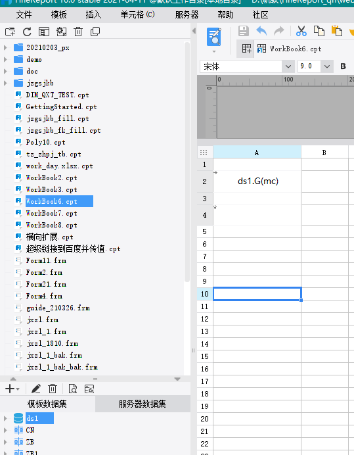Select the DIM_QXT_TEST.cpt file
Image resolution: width=354 pixels, height=455 pixels.
pyautogui.click(x=57, y=95)
